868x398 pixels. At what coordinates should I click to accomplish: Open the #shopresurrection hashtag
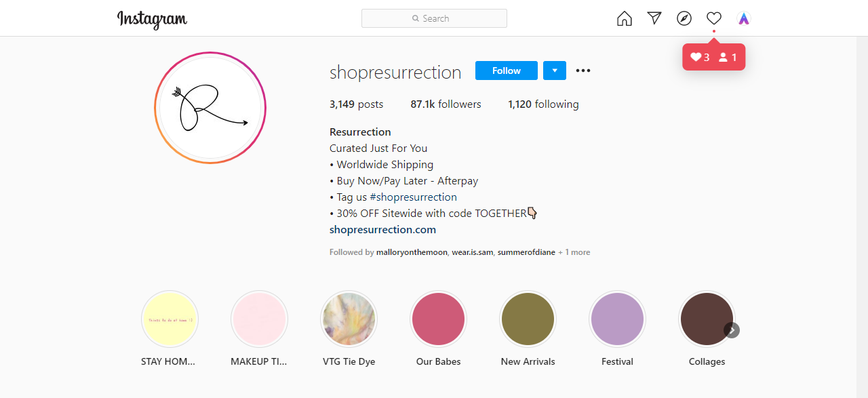(414, 197)
